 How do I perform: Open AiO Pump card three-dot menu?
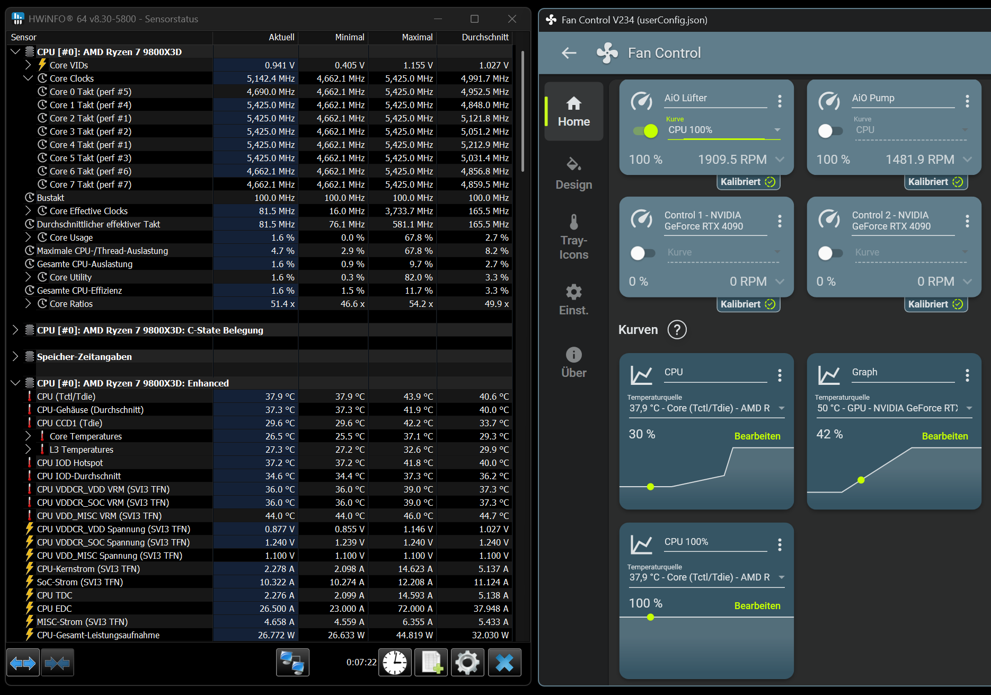pos(967,101)
